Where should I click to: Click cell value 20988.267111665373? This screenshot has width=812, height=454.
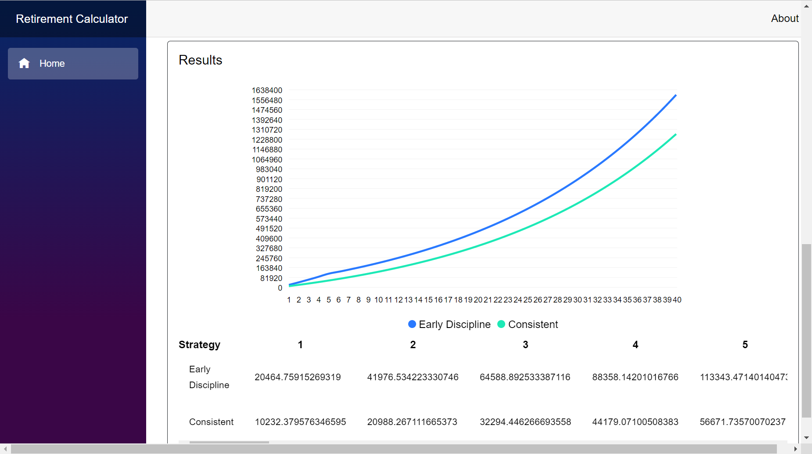click(412, 422)
